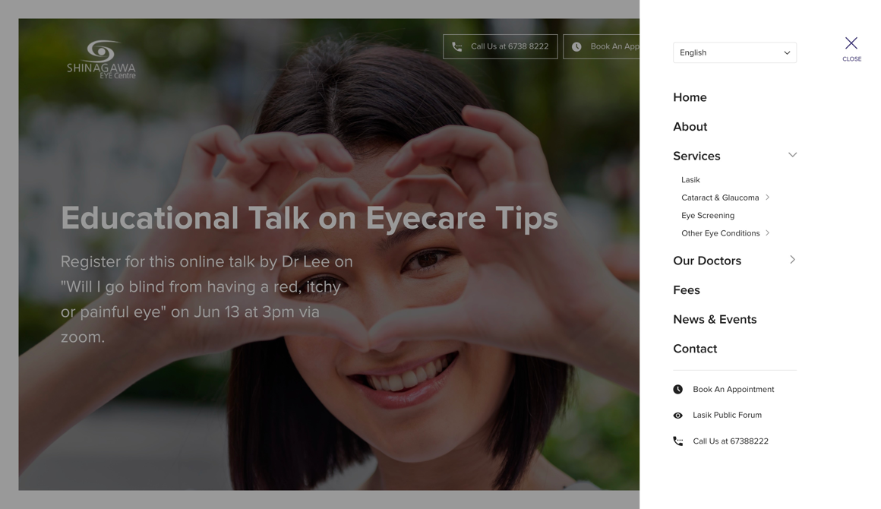This screenshot has height=509, width=881.
Task: Close the side menu with the X icon
Action: pyautogui.click(x=851, y=44)
